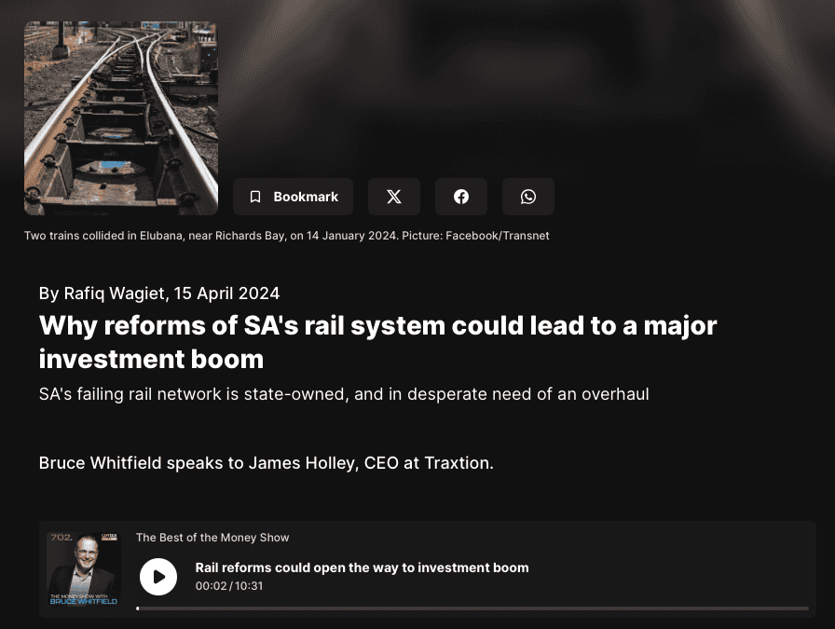Play the Rail reforms podcast episode
Screen dimensions: 835x629
click(x=158, y=577)
